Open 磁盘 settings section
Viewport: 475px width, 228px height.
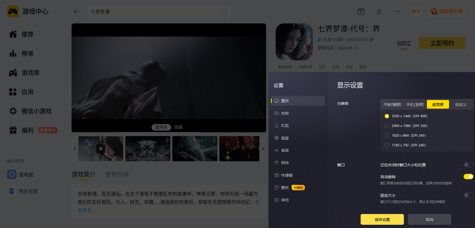298,138
